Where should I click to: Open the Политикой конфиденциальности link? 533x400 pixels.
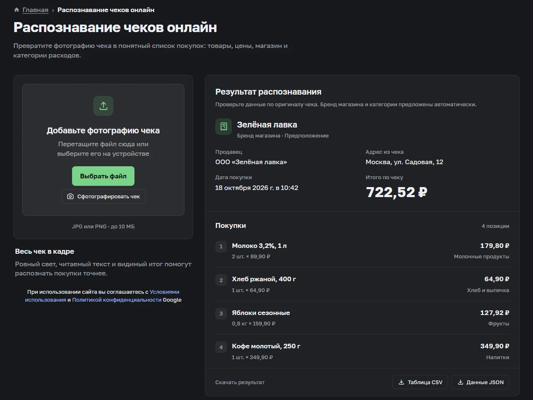(x=117, y=300)
